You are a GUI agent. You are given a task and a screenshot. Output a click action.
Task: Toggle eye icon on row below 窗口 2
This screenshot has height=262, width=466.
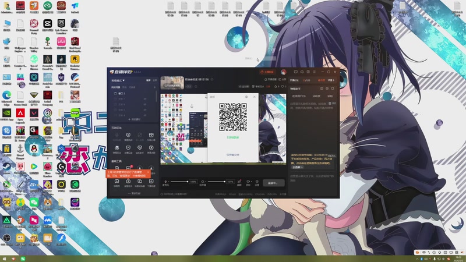pos(145,99)
